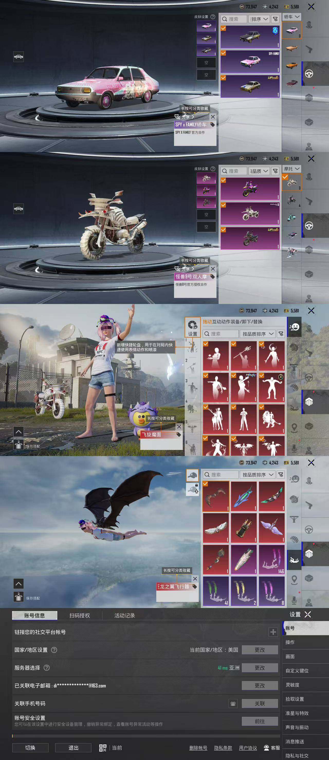The height and width of the screenshot is (760, 329).
Task: Click the gift icon beside the 关联 button
Action: (233, 704)
